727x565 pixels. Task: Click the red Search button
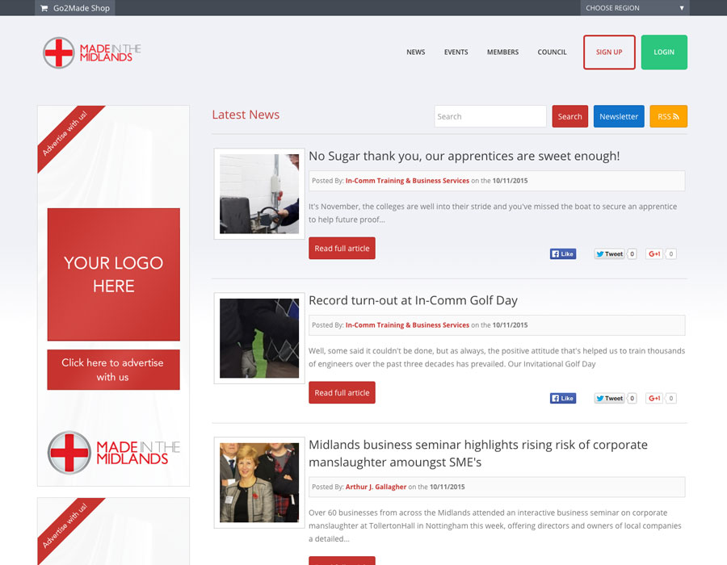pos(569,116)
